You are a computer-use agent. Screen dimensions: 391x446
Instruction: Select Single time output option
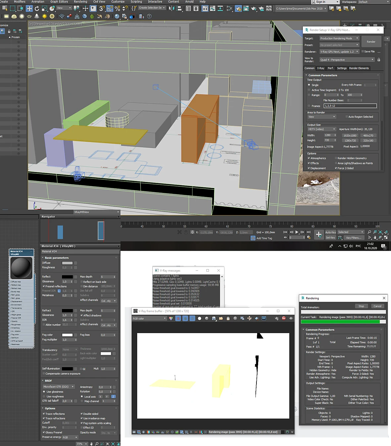tap(309, 85)
